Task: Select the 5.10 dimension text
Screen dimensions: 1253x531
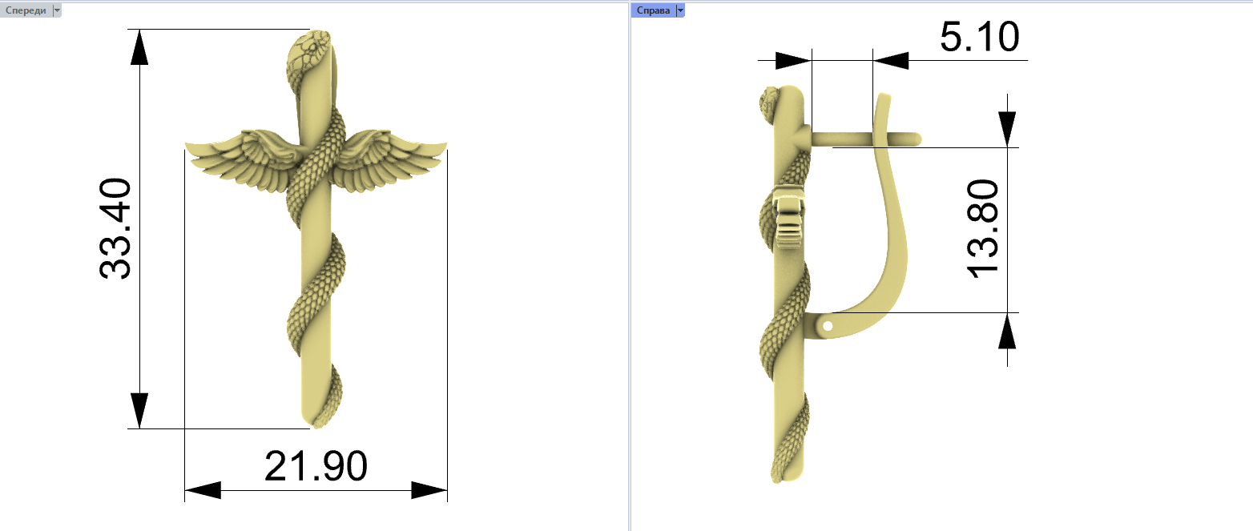Action: [978, 38]
